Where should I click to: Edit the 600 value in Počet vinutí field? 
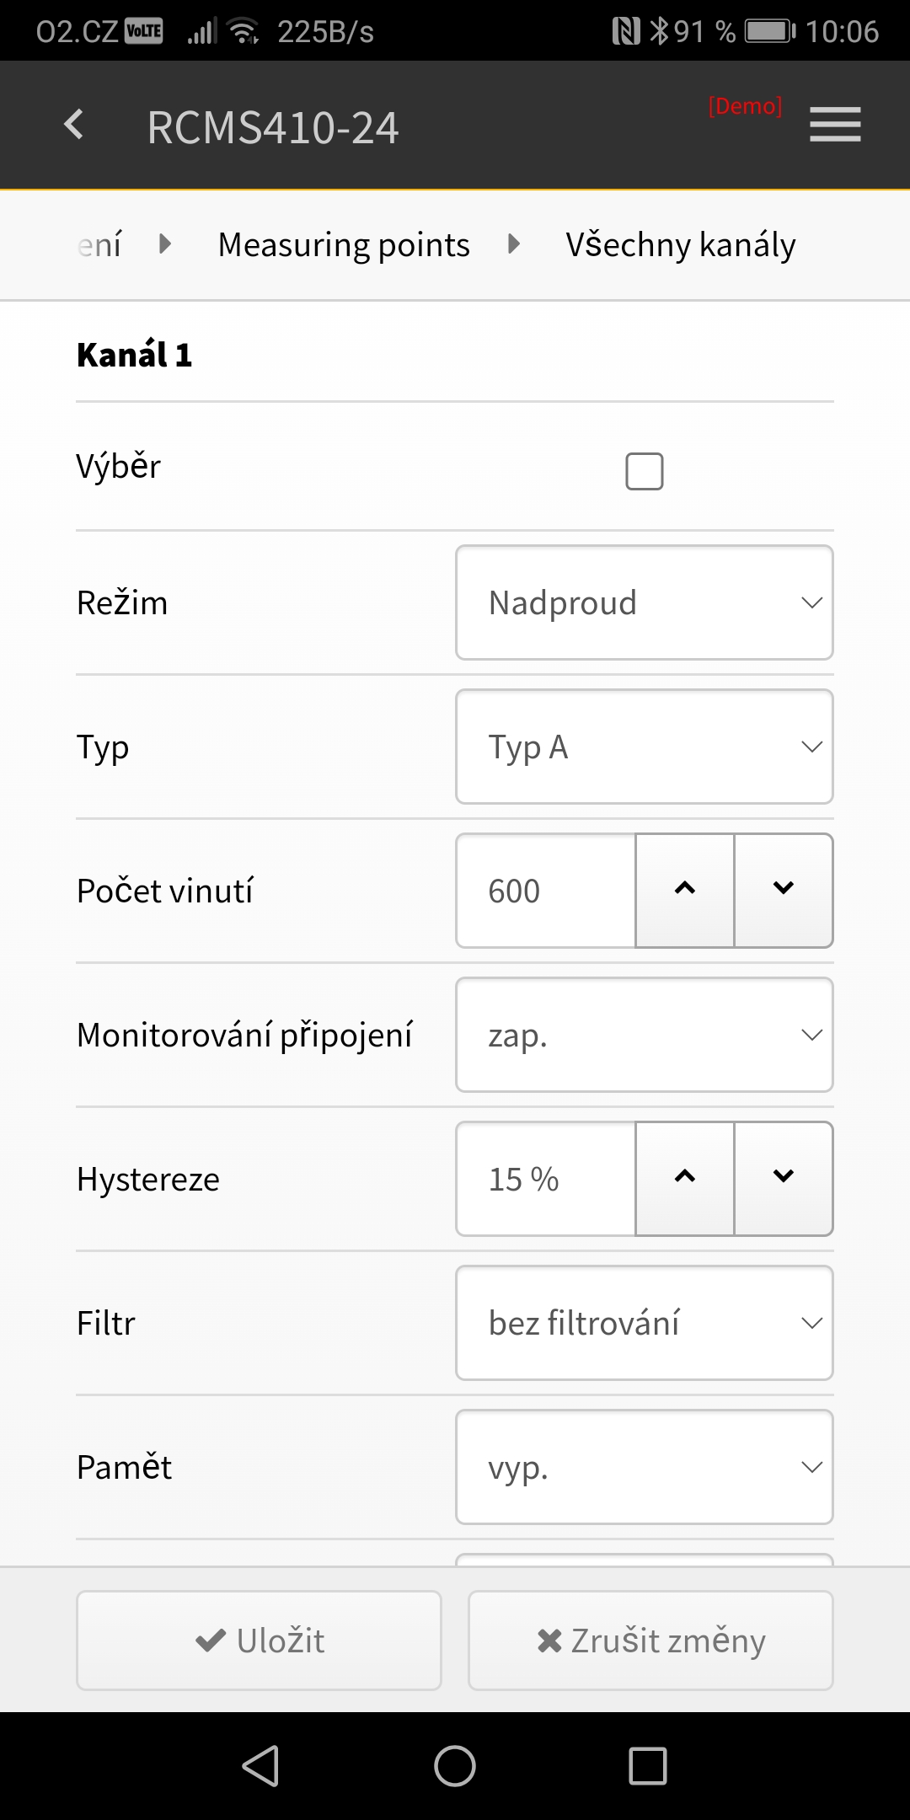coord(544,890)
